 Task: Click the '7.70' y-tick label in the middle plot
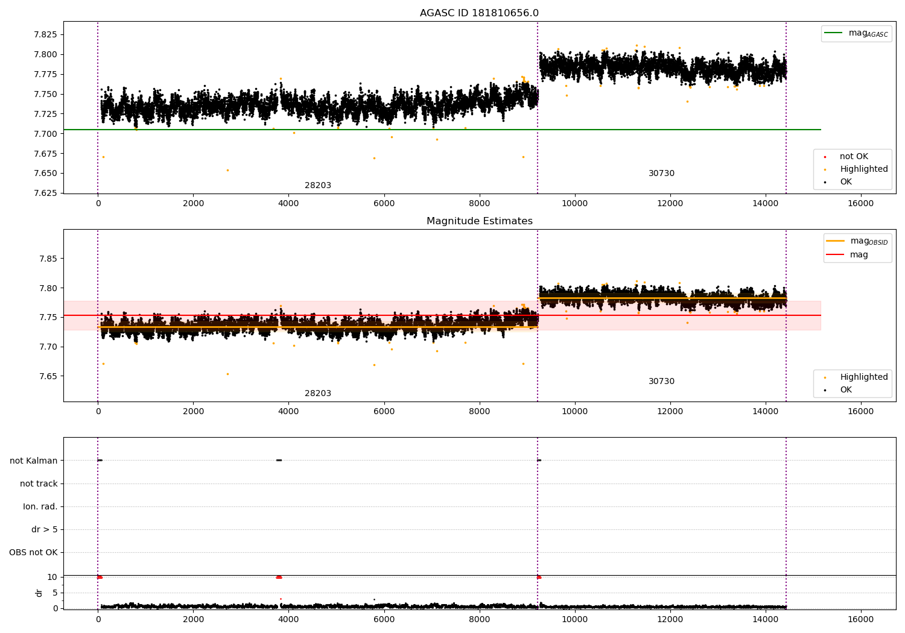(48, 347)
